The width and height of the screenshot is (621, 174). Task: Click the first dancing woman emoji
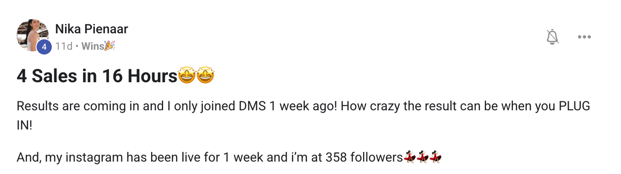point(409,157)
